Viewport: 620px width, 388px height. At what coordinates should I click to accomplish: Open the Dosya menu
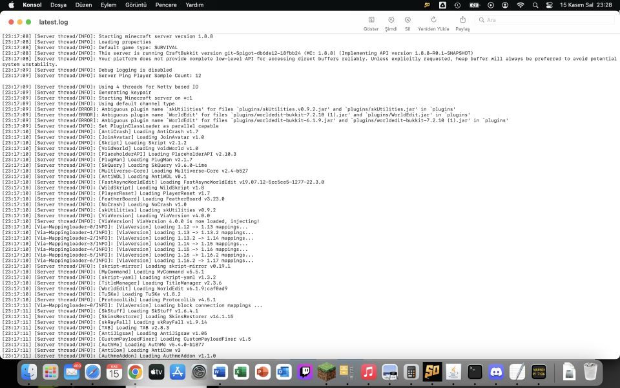coord(59,5)
